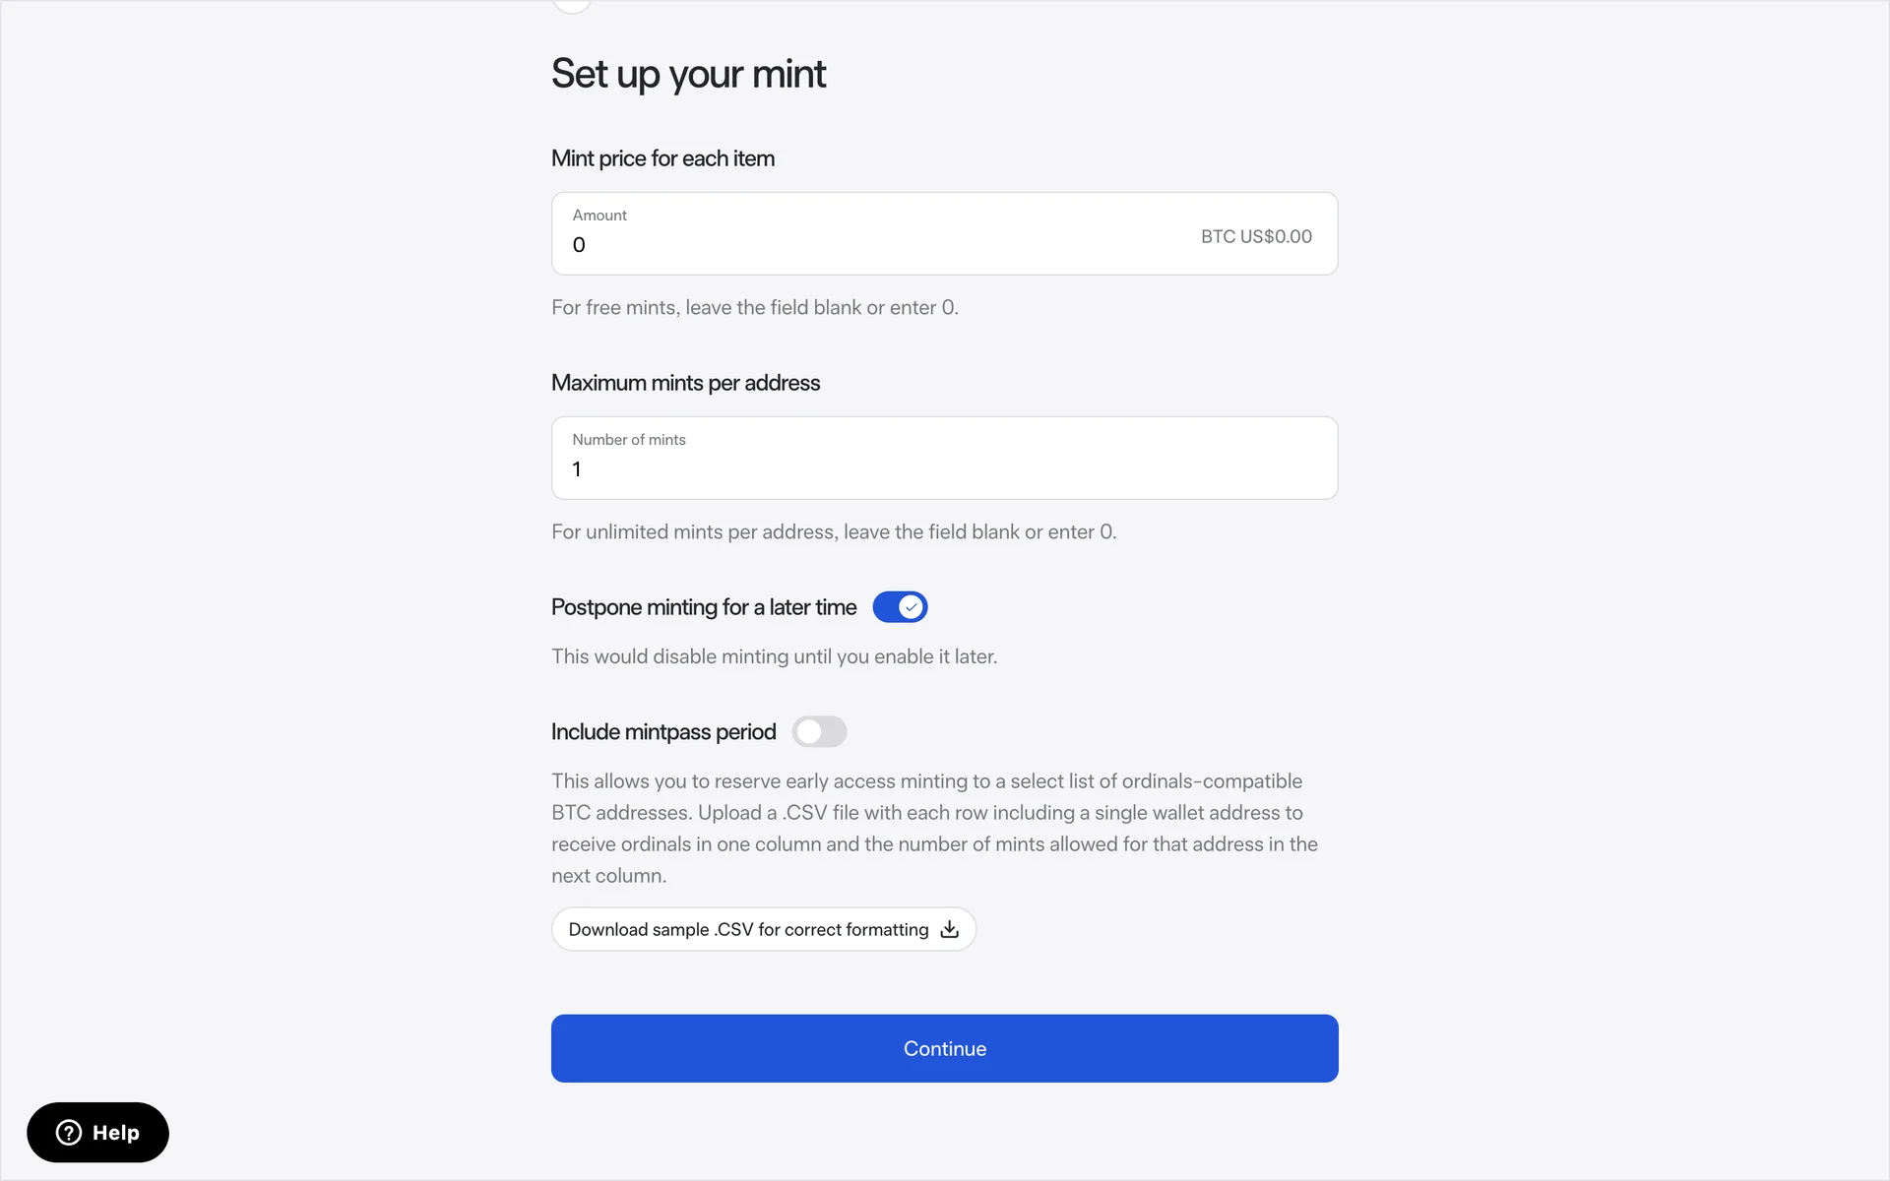Viewport: 1890px width, 1181px height.
Task: Click the mintpass CSV description paragraph
Action: tap(933, 828)
